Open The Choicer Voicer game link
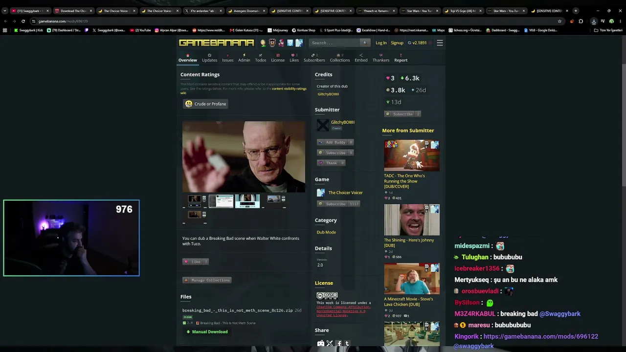626x352 pixels. click(x=346, y=193)
